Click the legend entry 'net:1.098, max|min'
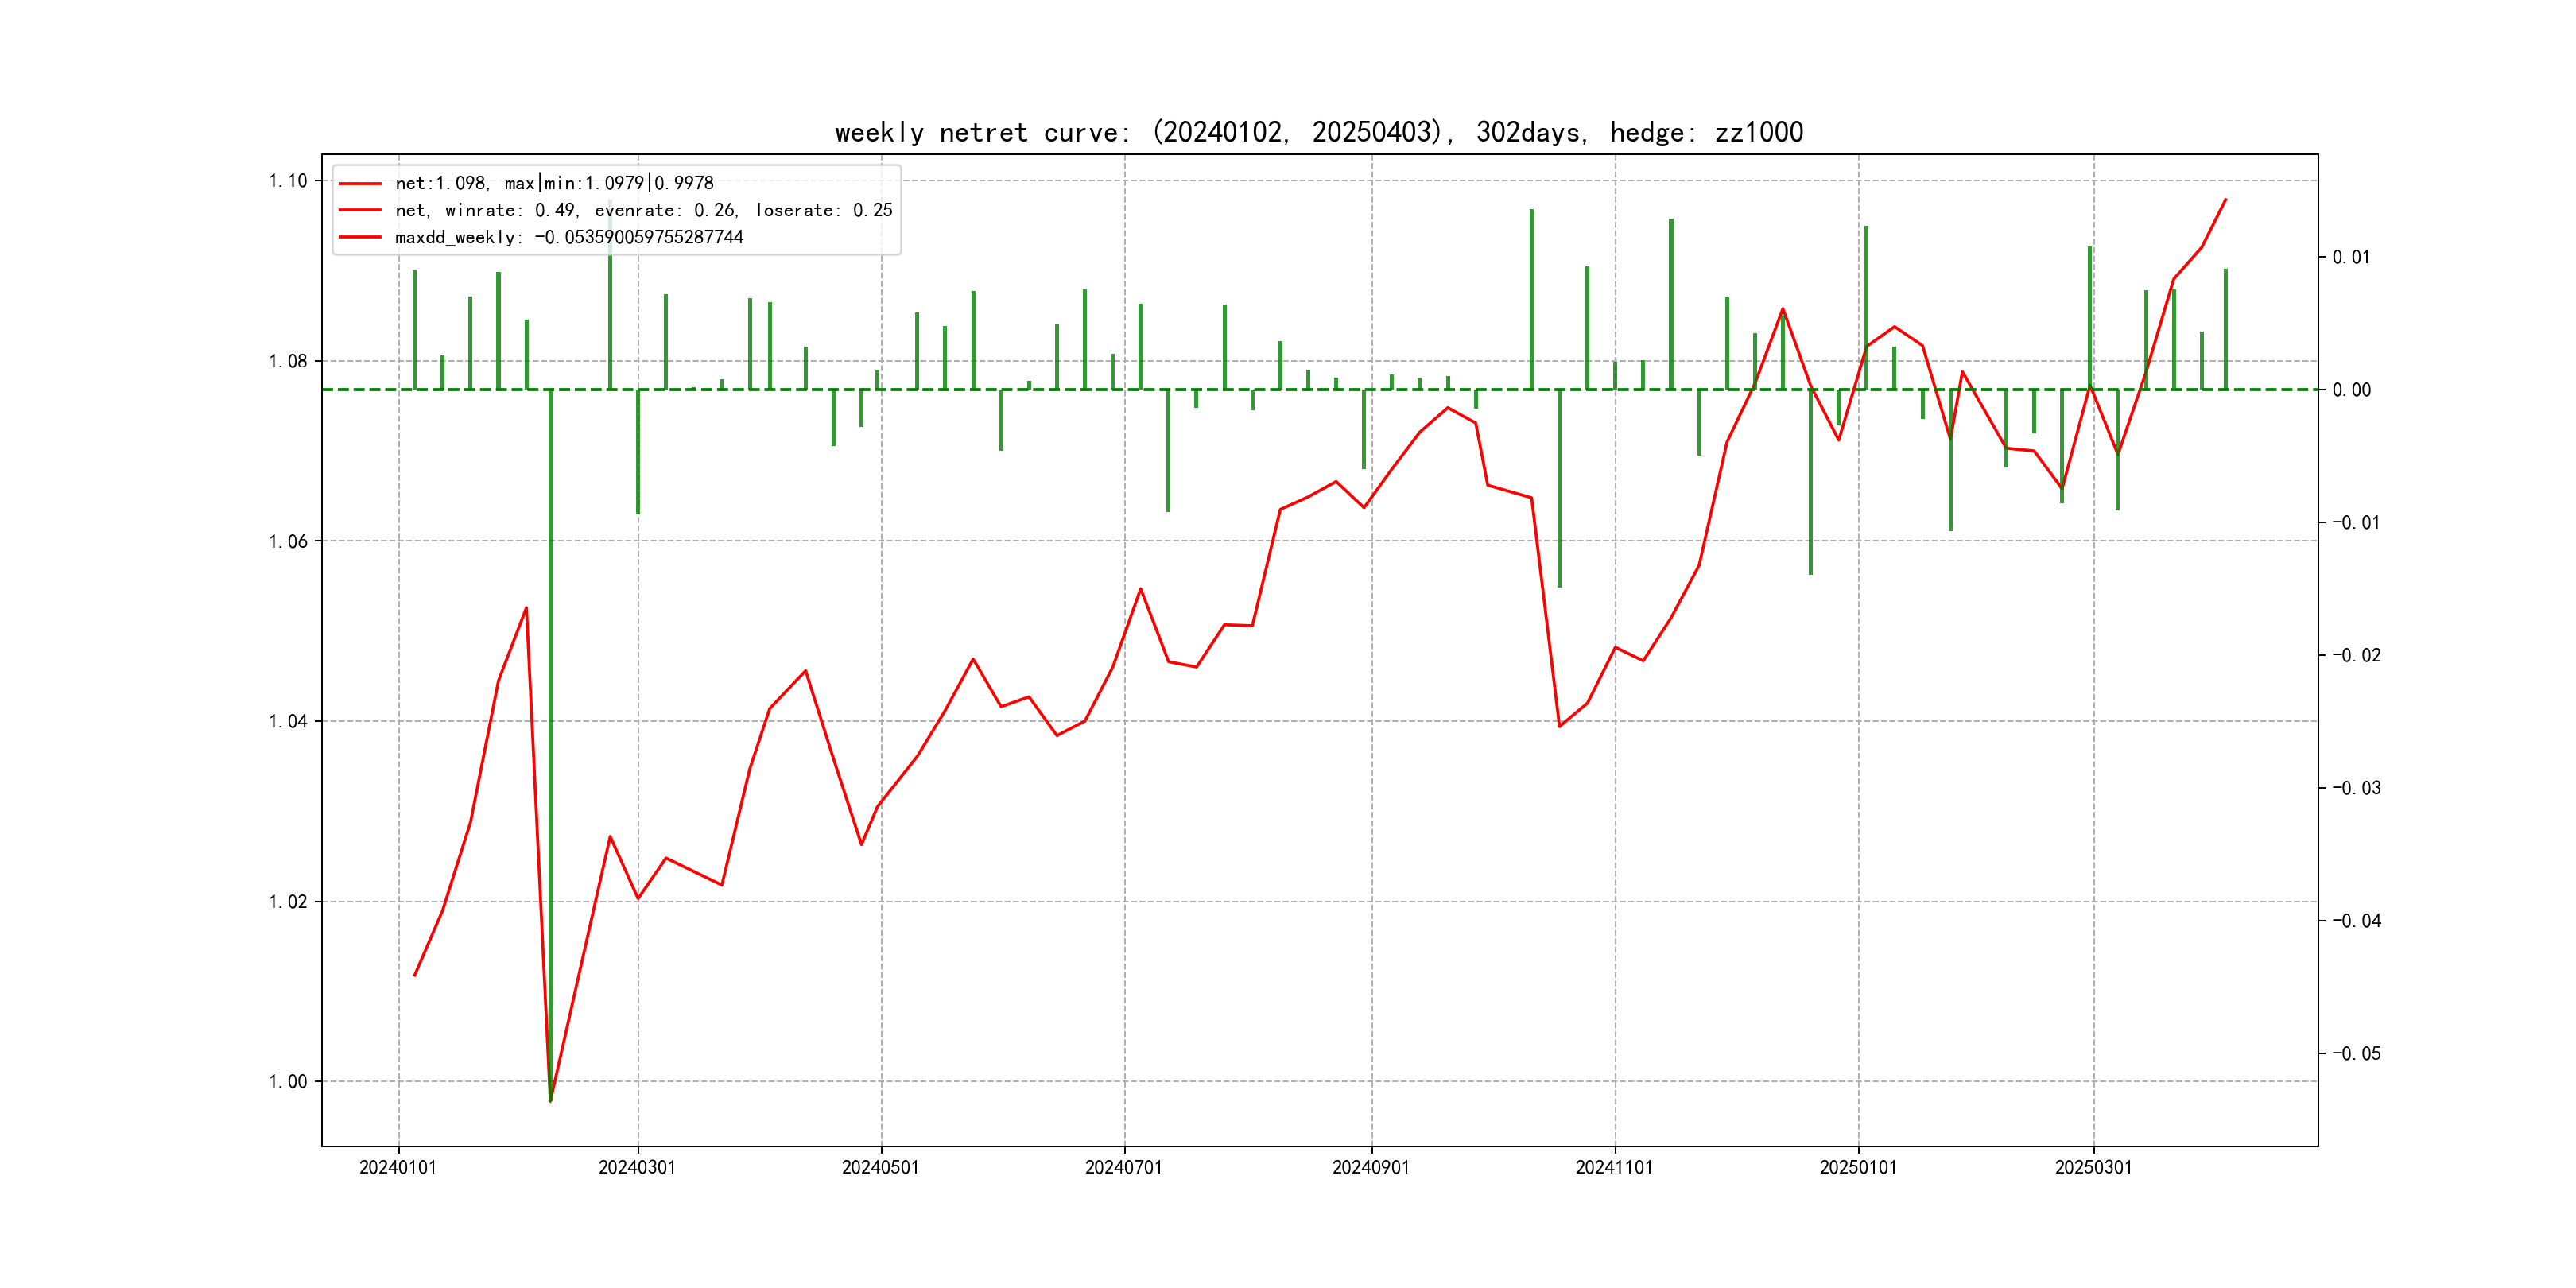This screenshot has height=1288, width=2576. click(554, 183)
